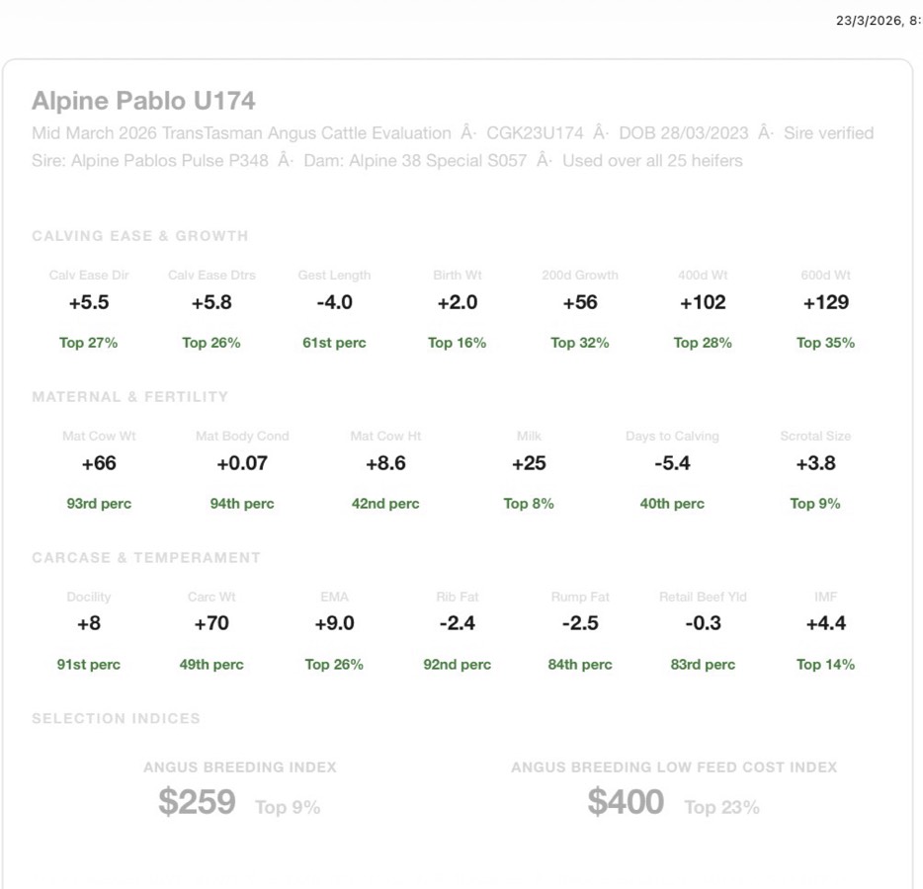Click the 600d Wt +129 value
923x889 pixels.
(825, 302)
